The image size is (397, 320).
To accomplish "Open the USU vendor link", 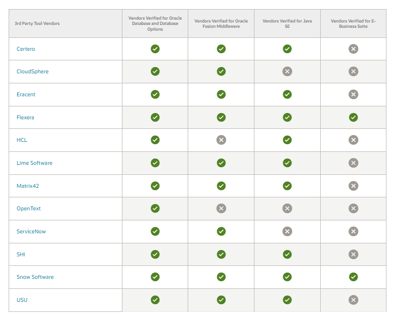I will (22, 300).
